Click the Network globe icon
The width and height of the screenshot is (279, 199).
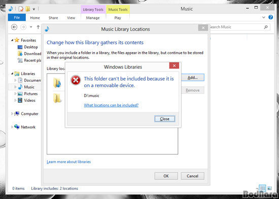click(17, 127)
